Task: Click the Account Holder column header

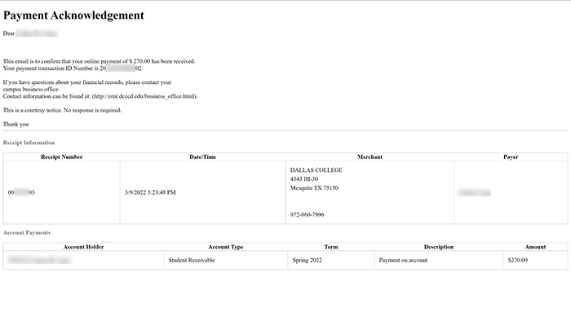Action: point(83,247)
